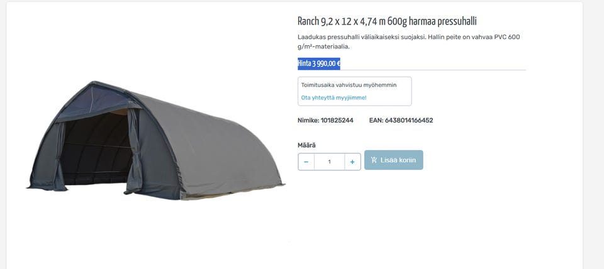Click the Määrä label above the quantity field
This screenshot has width=604, height=269.
tap(306, 145)
